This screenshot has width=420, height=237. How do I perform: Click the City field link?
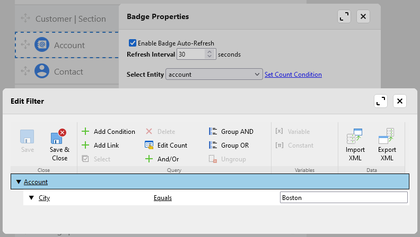tap(44, 198)
